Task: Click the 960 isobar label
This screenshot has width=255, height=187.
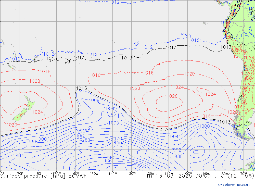Action: click(x=111, y=158)
